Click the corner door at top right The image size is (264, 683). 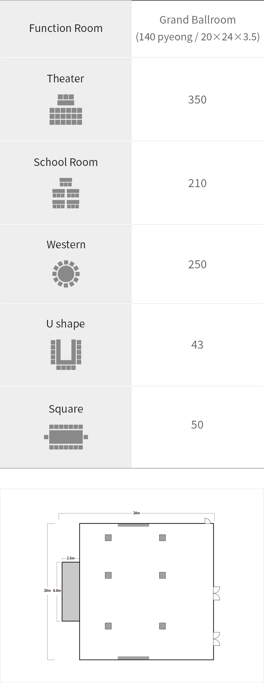click(x=208, y=521)
